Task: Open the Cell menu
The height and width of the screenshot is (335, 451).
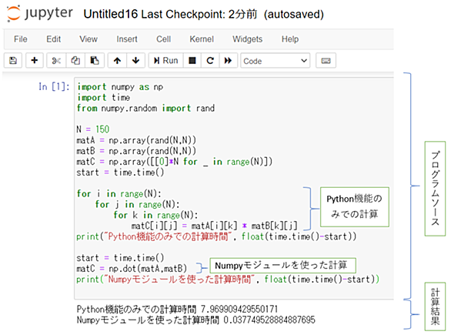Action: click(164, 39)
